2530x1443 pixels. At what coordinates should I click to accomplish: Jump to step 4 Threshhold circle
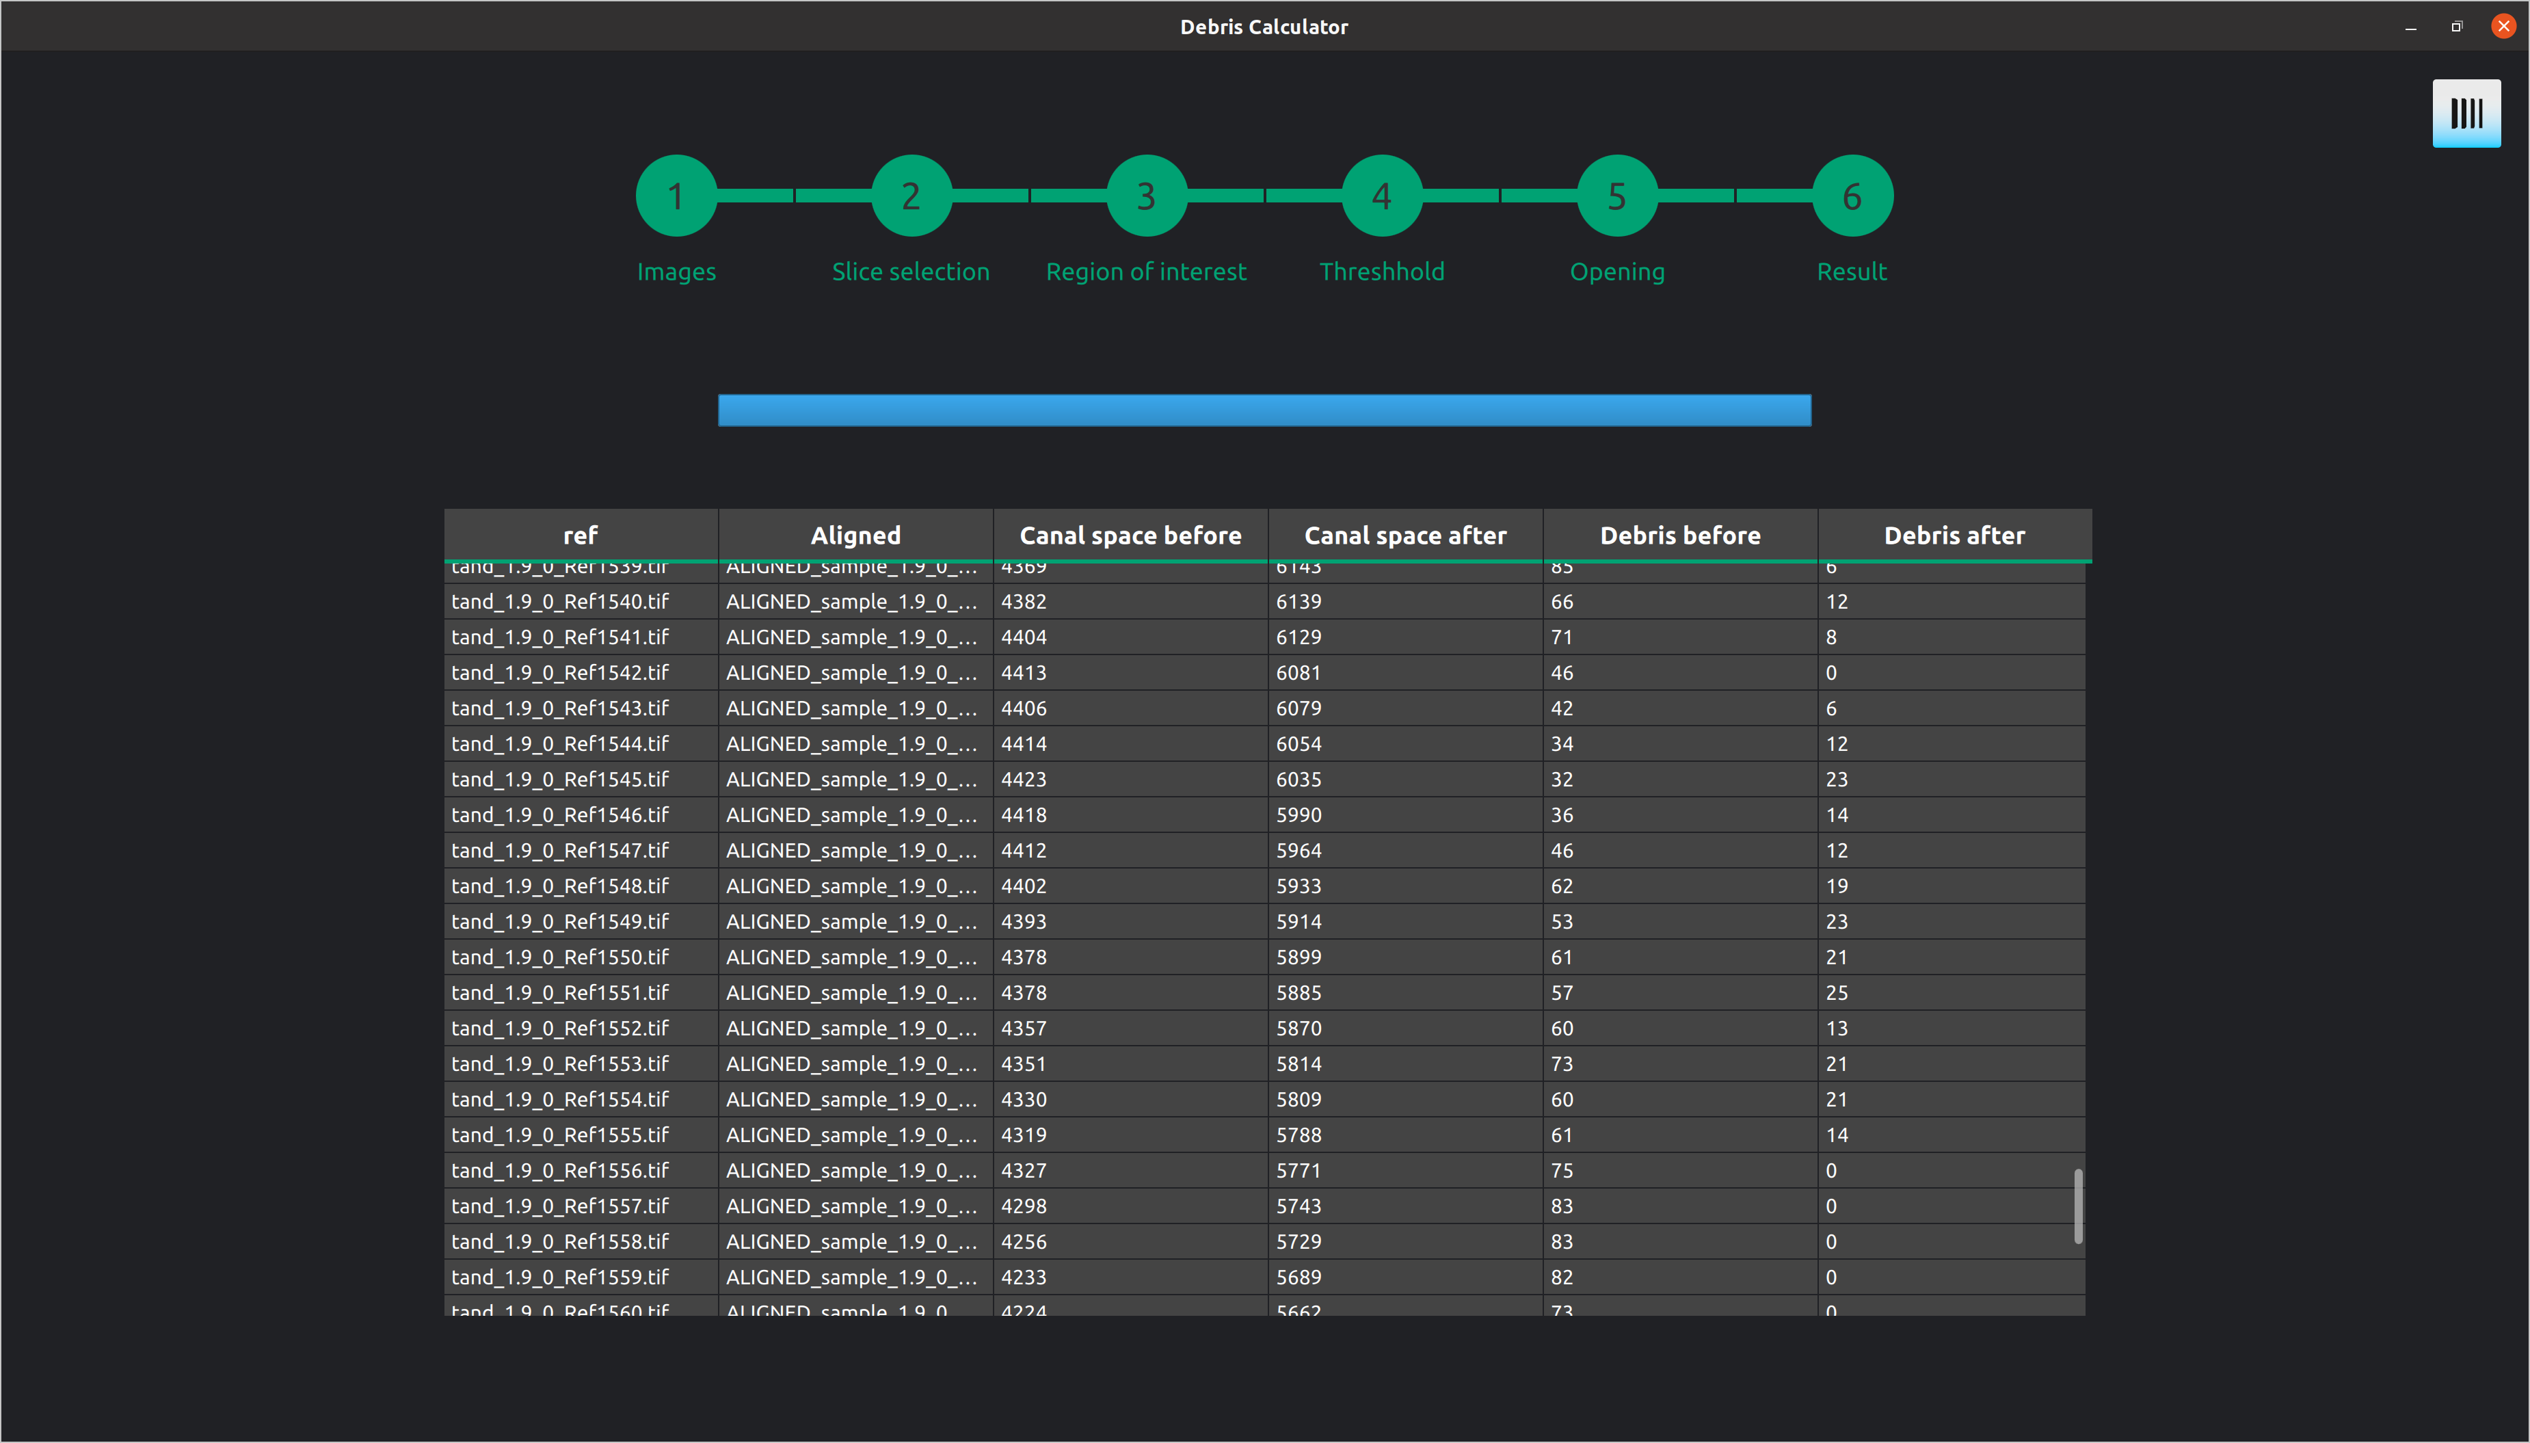[1381, 196]
